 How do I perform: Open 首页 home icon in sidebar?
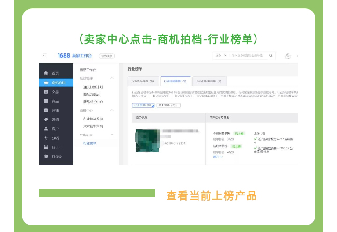tap(46, 73)
